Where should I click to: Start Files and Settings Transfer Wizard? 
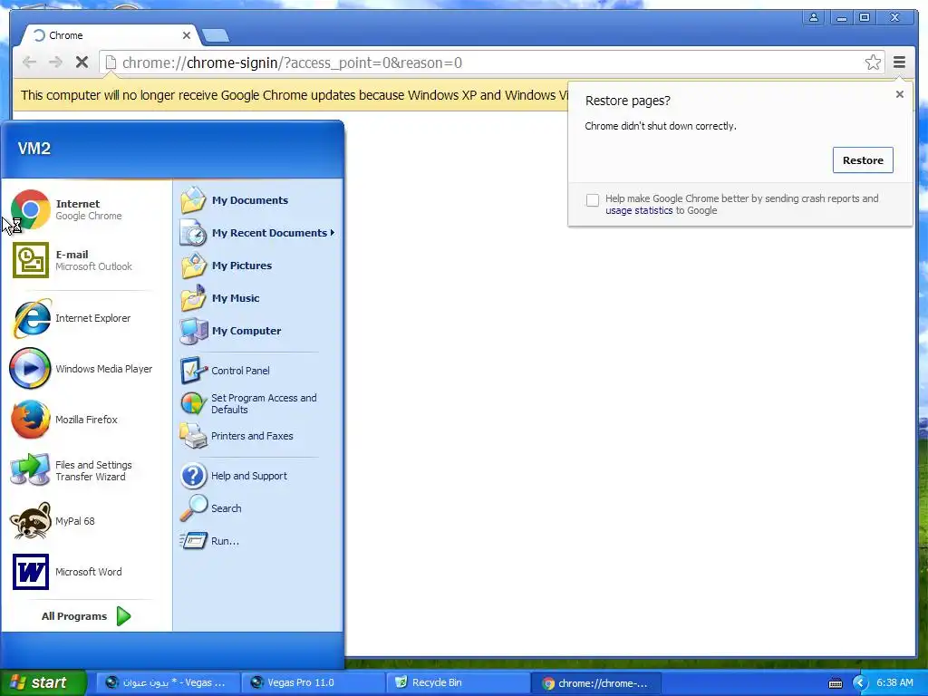coord(86,470)
